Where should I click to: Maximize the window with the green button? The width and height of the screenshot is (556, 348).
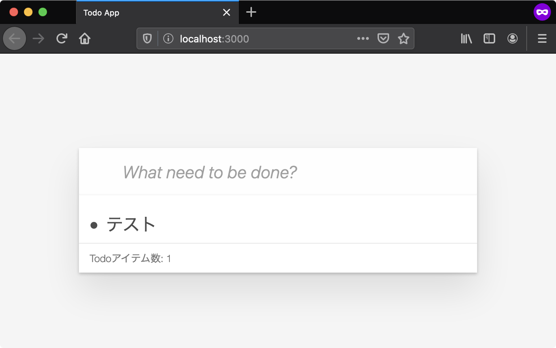click(43, 12)
